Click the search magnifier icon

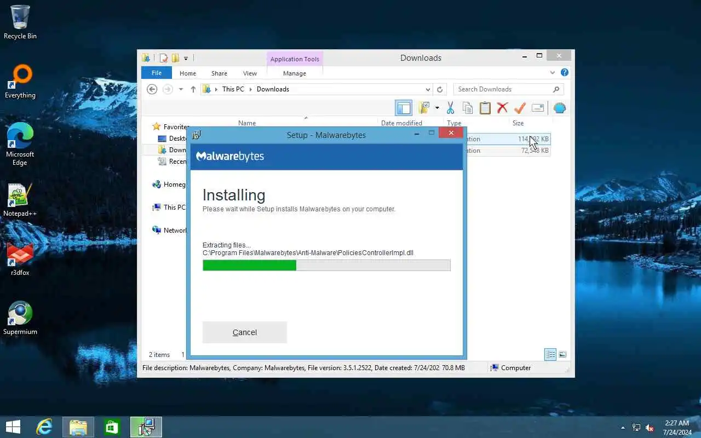coord(556,89)
